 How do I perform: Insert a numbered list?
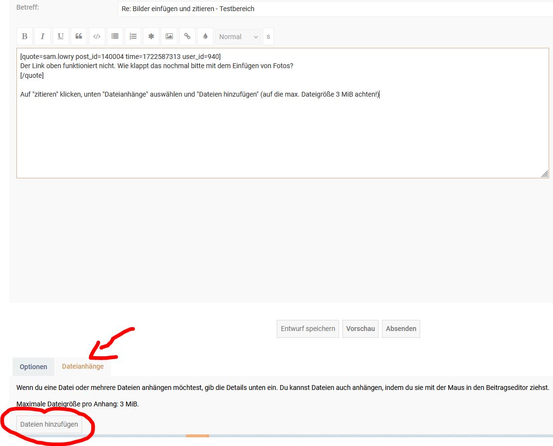133,37
